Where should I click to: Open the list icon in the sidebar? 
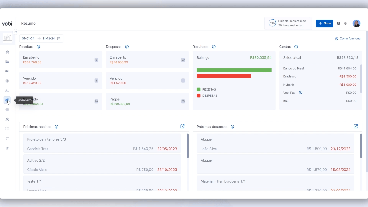pos(7,129)
